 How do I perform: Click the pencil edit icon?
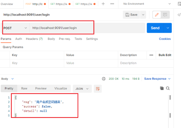(157, 15)
